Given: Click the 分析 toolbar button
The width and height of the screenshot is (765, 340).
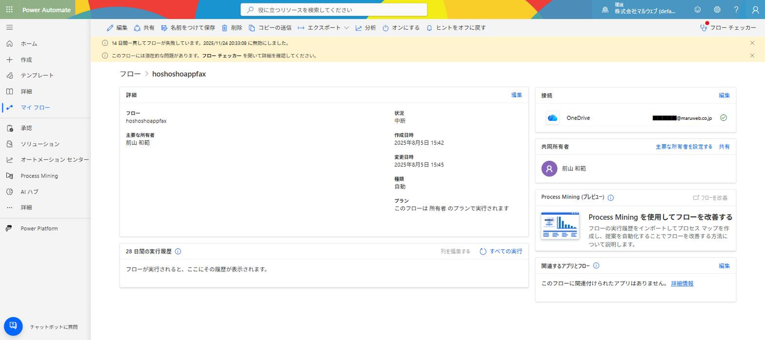Looking at the screenshot, I should (365, 28).
